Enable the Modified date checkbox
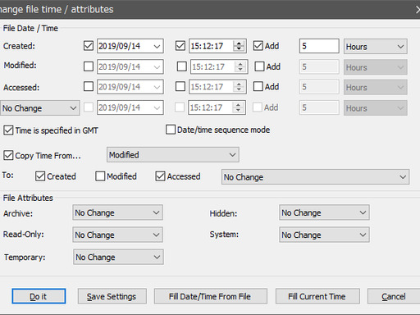This screenshot has width=420, height=315. [x=89, y=66]
